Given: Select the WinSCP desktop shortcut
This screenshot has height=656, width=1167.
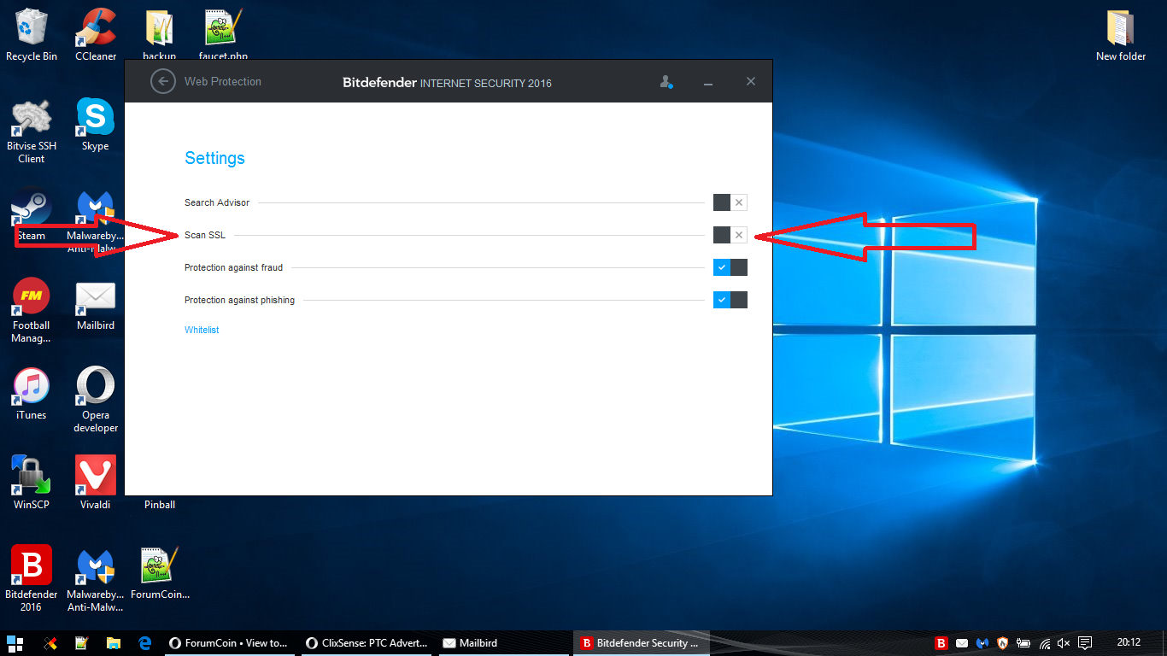Looking at the screenshot, I should click(x=32, y=483).
